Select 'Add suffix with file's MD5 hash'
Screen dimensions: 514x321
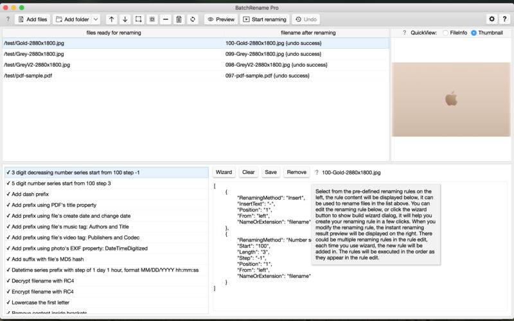point(107,259)
